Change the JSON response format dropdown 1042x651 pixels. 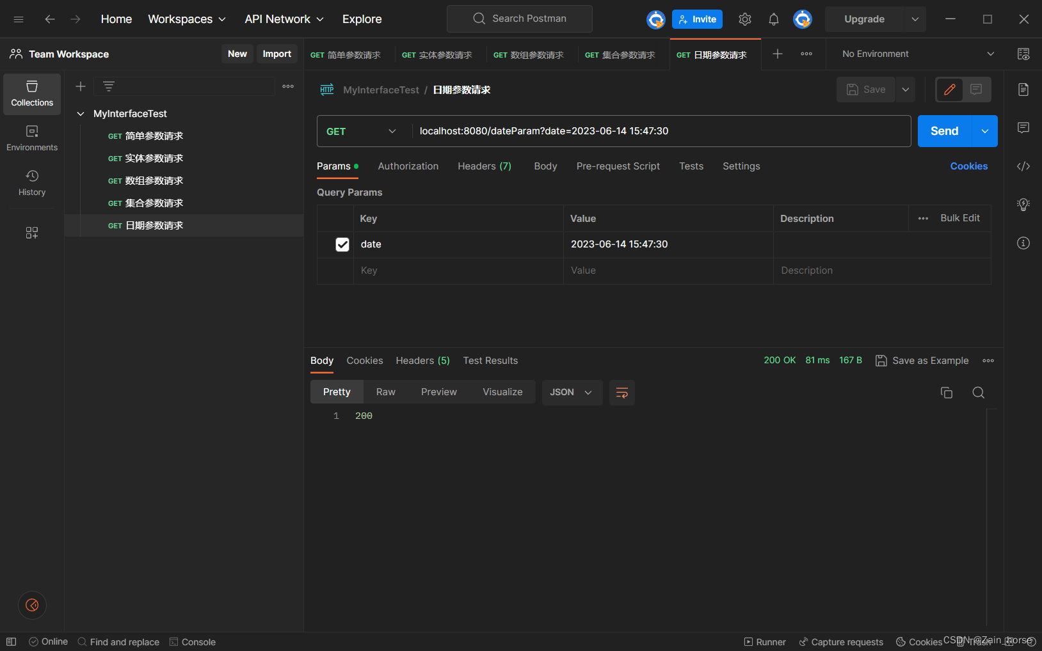pyautogui.click(x=572, y=393)
